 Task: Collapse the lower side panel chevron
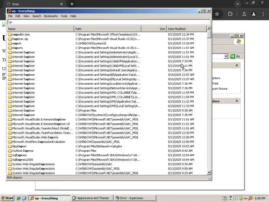point(237,101)
